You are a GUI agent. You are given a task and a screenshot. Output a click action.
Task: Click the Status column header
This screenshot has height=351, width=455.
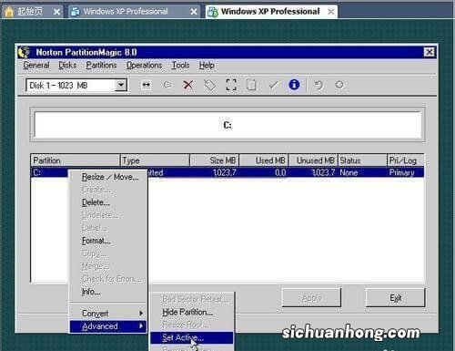[362, 160]
